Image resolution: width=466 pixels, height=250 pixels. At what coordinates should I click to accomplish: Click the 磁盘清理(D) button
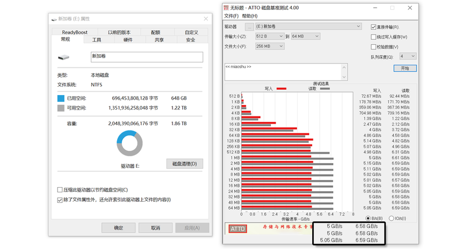(185, 164)
